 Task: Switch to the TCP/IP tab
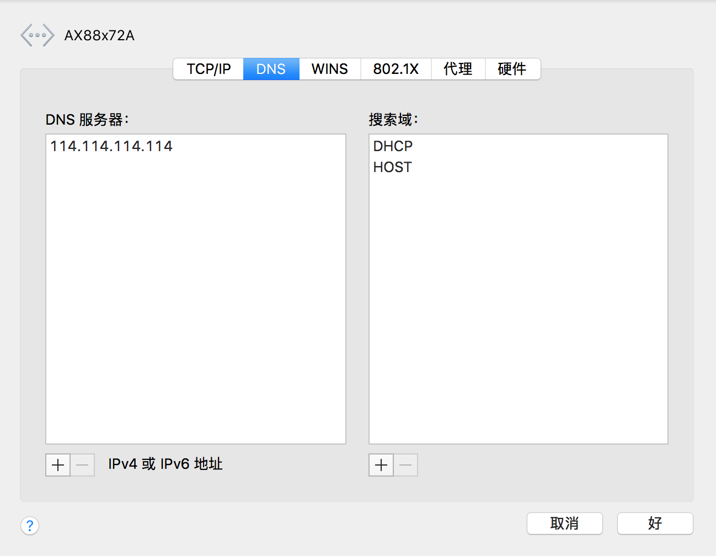click(209, 69)
